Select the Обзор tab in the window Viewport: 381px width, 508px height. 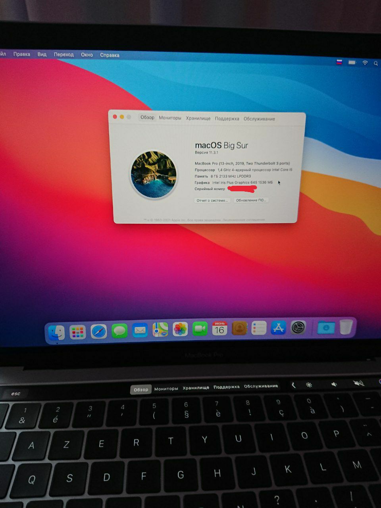click(147, 117)
